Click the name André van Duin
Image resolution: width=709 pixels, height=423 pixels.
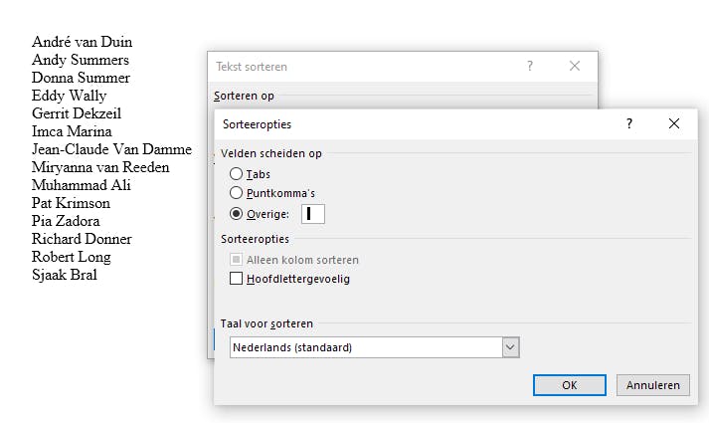(82, 42)
